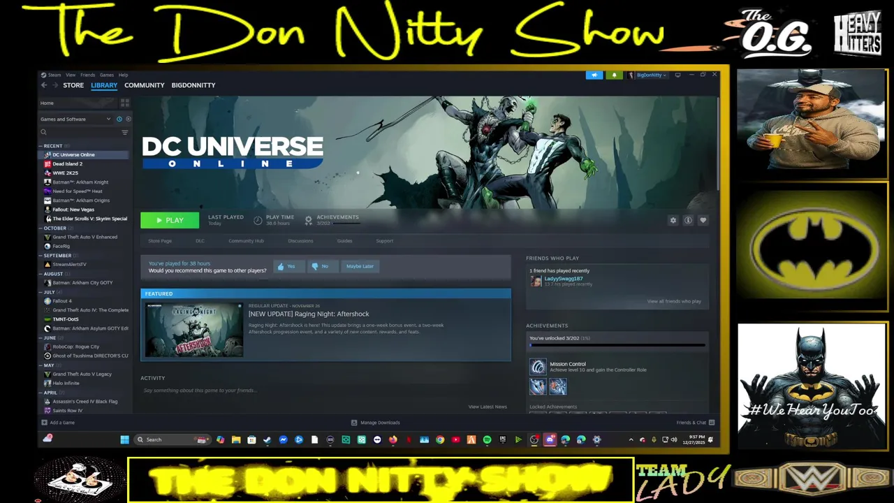Click Mission Control achievement icon
This screenshot has width=894, height=503.
(x=538, y=367)
